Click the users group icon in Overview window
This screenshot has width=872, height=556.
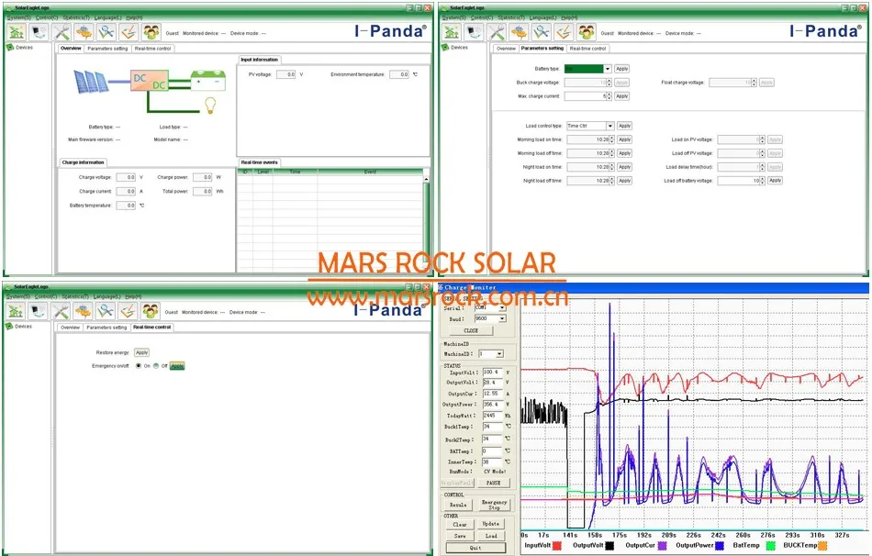[151, 32]
